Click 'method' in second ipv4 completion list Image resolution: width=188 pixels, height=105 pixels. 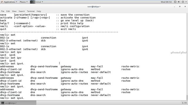pos(95,81)
